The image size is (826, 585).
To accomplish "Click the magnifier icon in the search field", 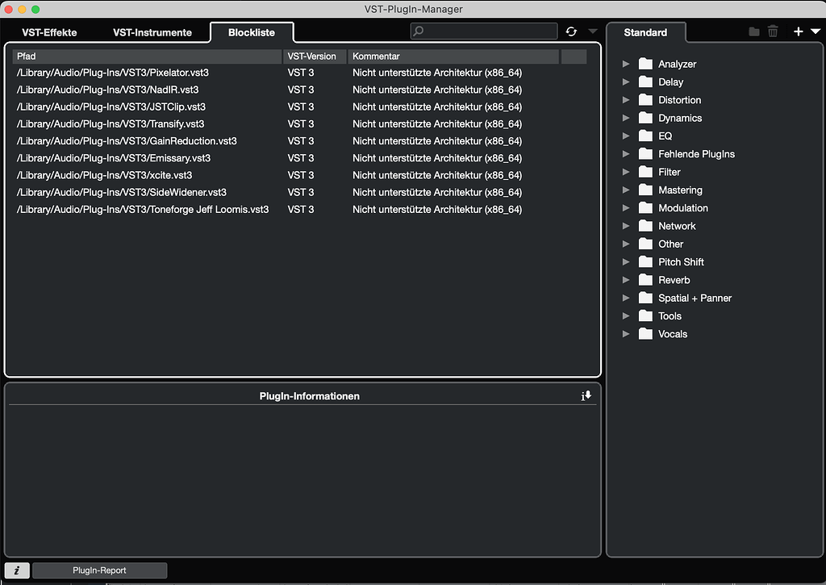I will pos(418,31).
